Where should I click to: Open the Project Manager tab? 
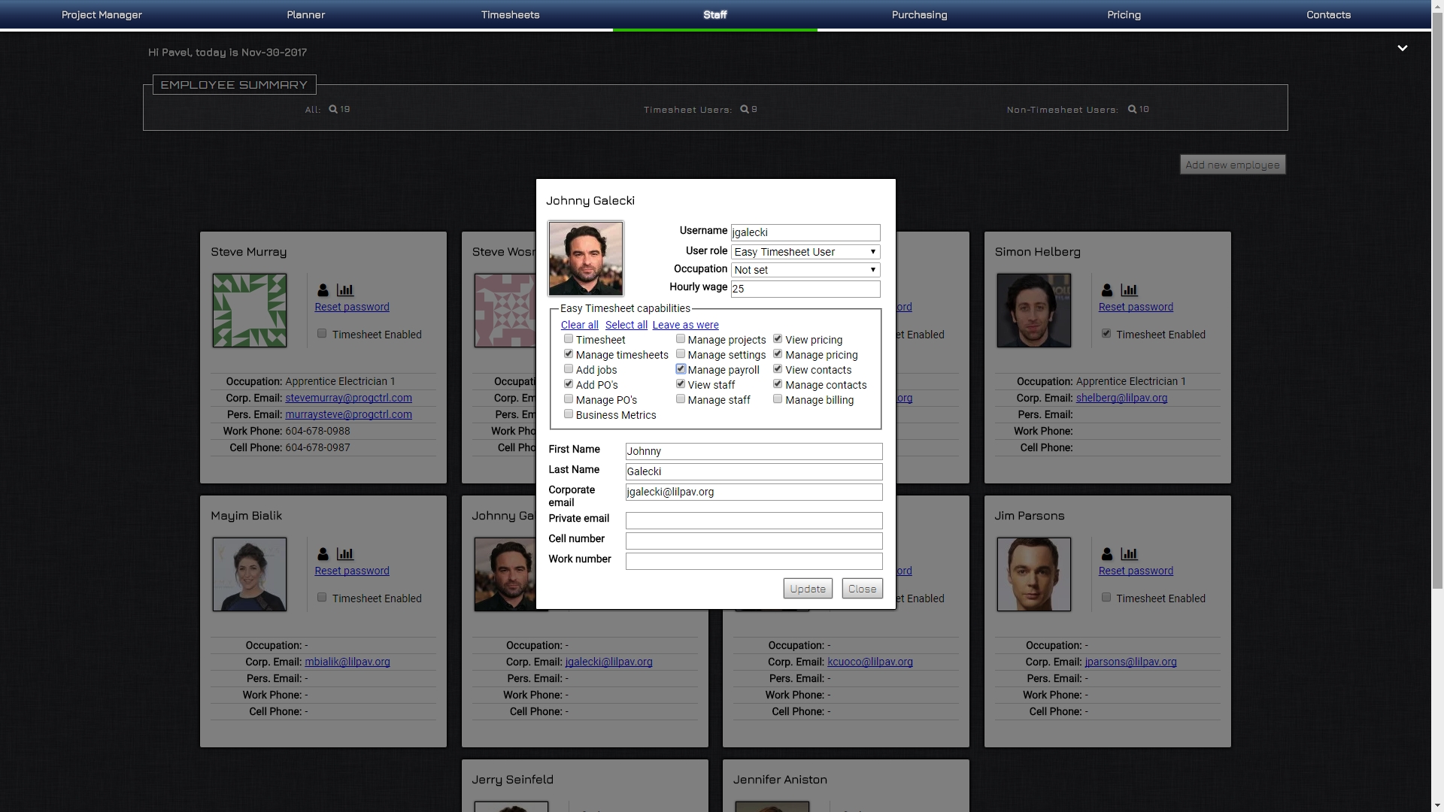tap(102, 15)
